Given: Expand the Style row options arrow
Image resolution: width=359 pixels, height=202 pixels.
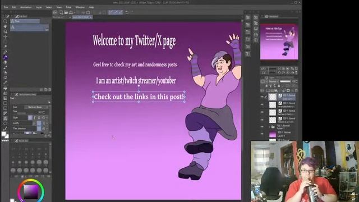Looking at the screenshot, I should [x=47, y=118].
